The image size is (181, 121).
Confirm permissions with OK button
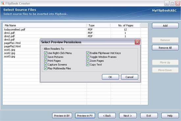point(110,77)
